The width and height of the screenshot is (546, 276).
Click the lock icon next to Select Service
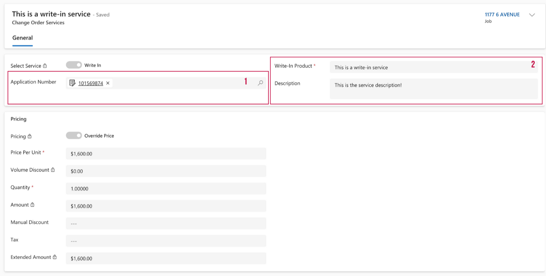(45, 66)
